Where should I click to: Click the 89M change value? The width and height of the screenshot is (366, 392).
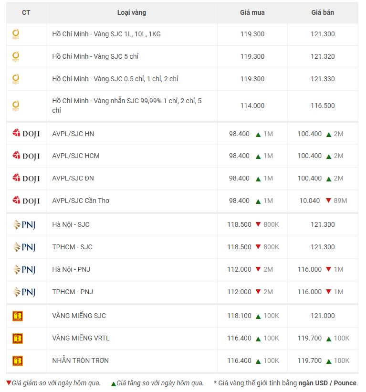340,201
